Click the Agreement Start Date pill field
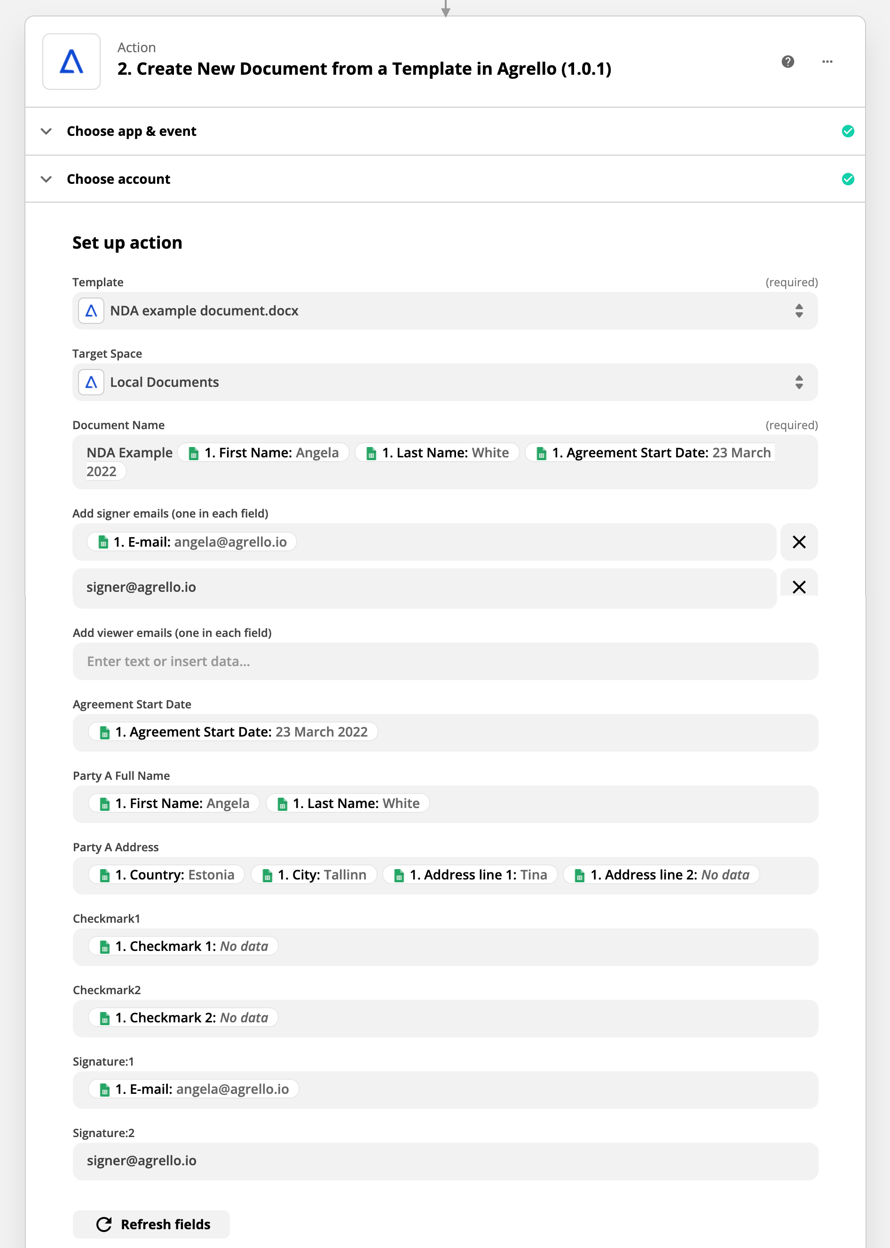This screenshot has width=890, height=1248. [445, 732]
